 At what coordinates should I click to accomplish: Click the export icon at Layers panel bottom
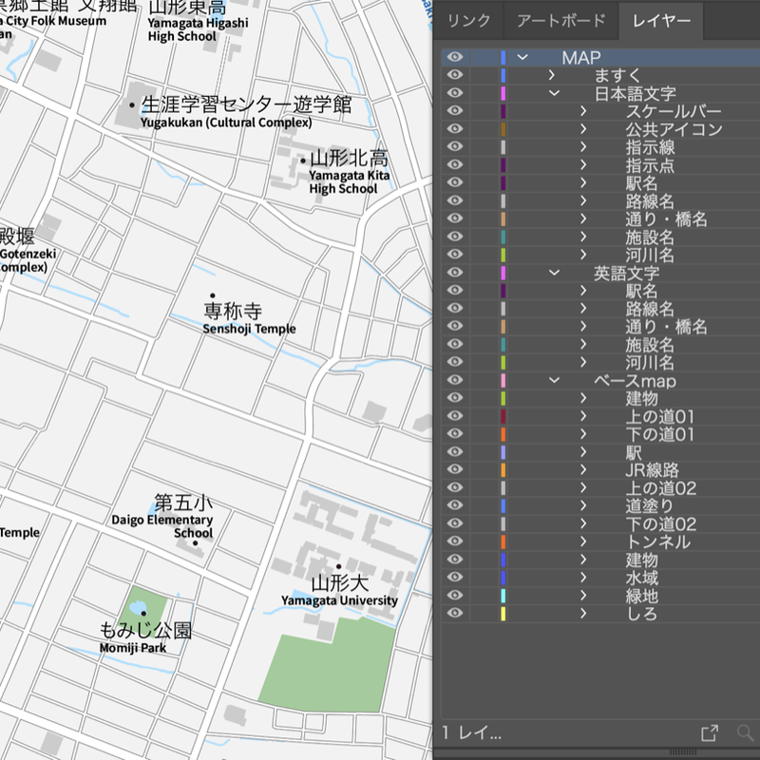709,732
